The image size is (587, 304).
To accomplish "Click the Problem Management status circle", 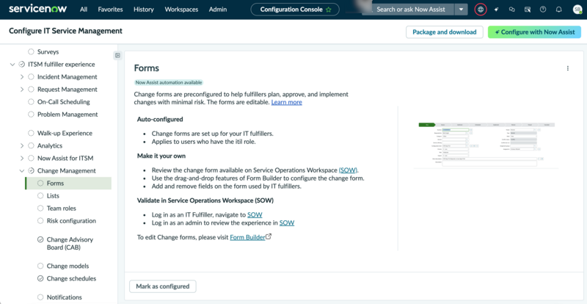I will click(31, 115).
